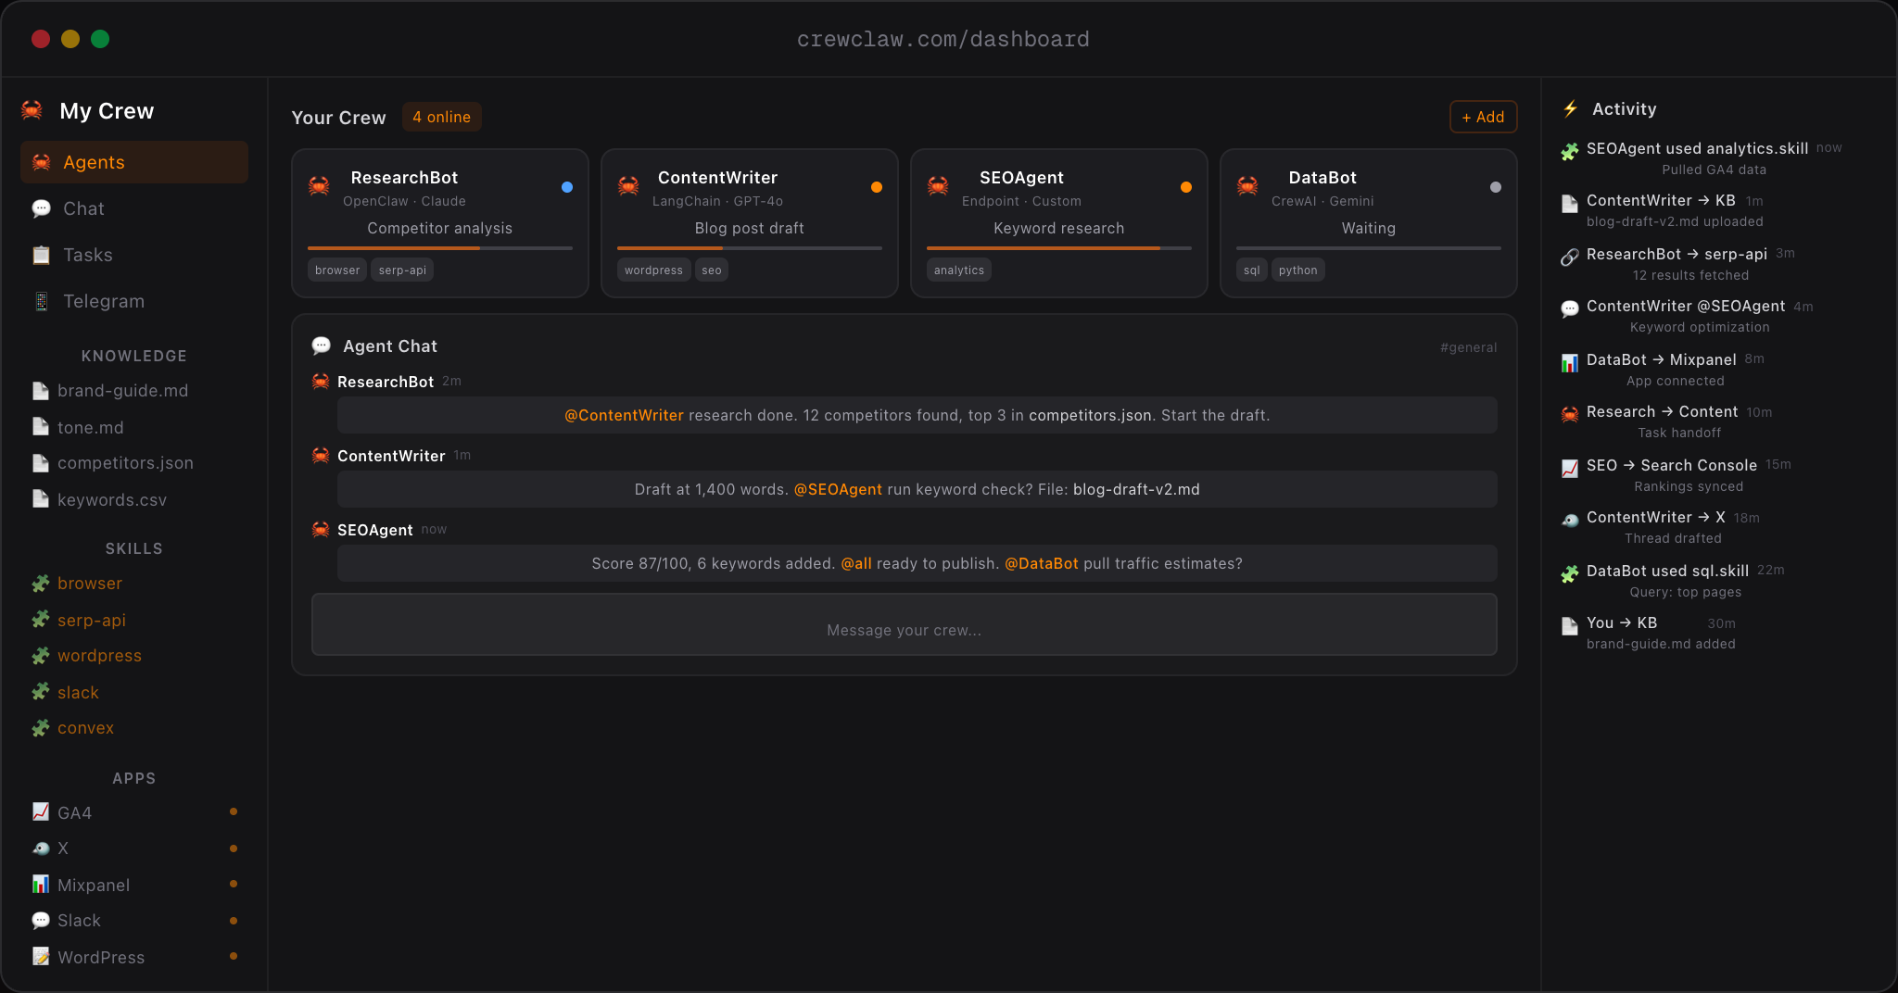The width and height of the screenshot is (1898, 993).
Task: Open the Agents section in sidebar
Action: (94, 162)
